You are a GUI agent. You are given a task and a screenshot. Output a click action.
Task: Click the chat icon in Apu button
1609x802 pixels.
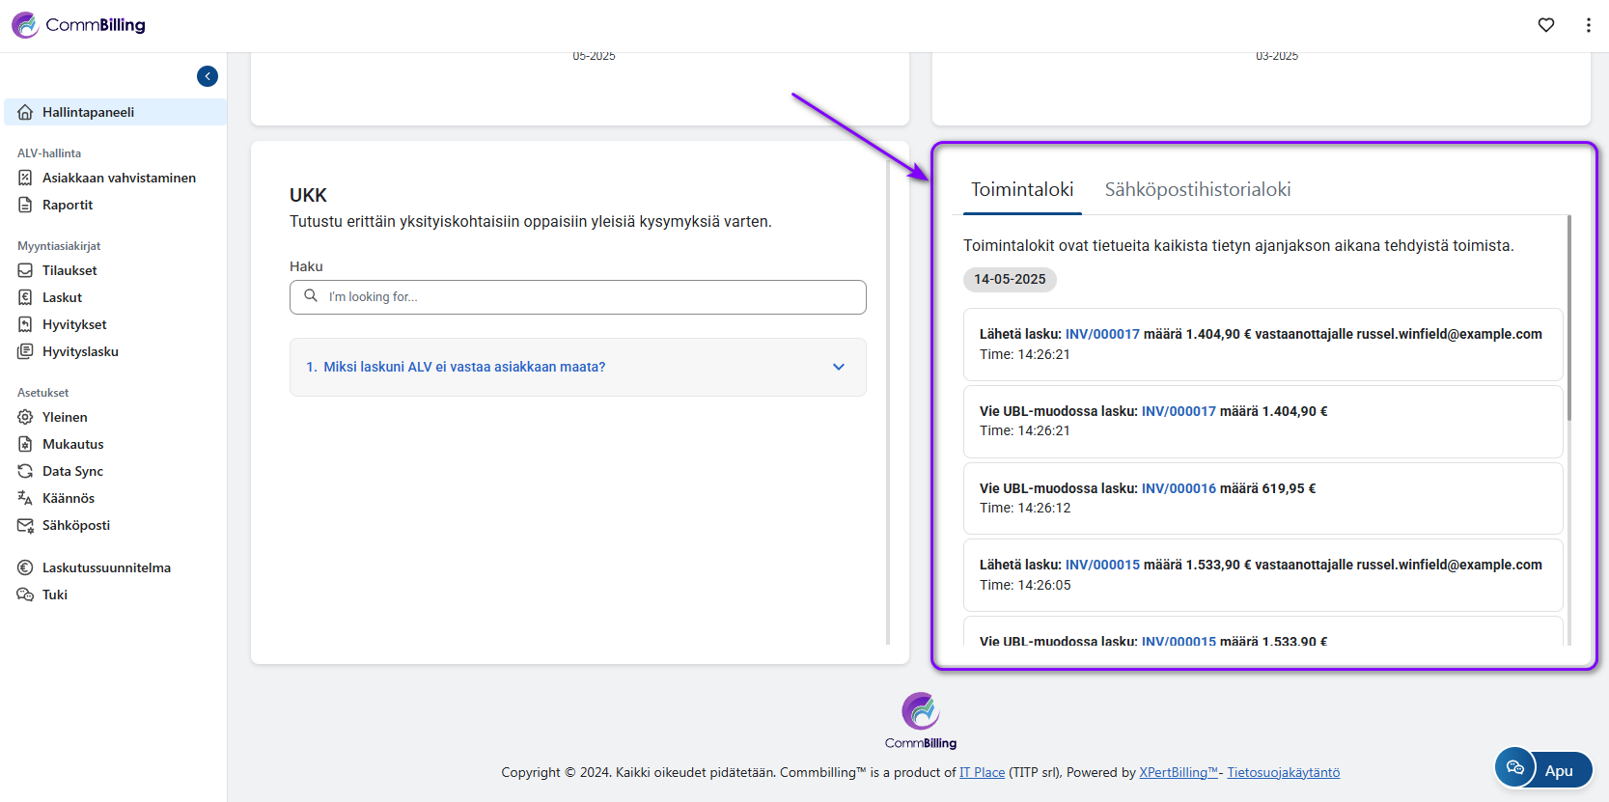1515,768
